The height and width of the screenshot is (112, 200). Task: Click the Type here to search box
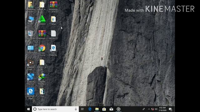tap(55, 109)
